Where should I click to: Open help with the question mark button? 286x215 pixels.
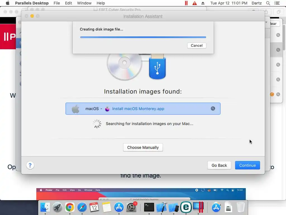30,165
